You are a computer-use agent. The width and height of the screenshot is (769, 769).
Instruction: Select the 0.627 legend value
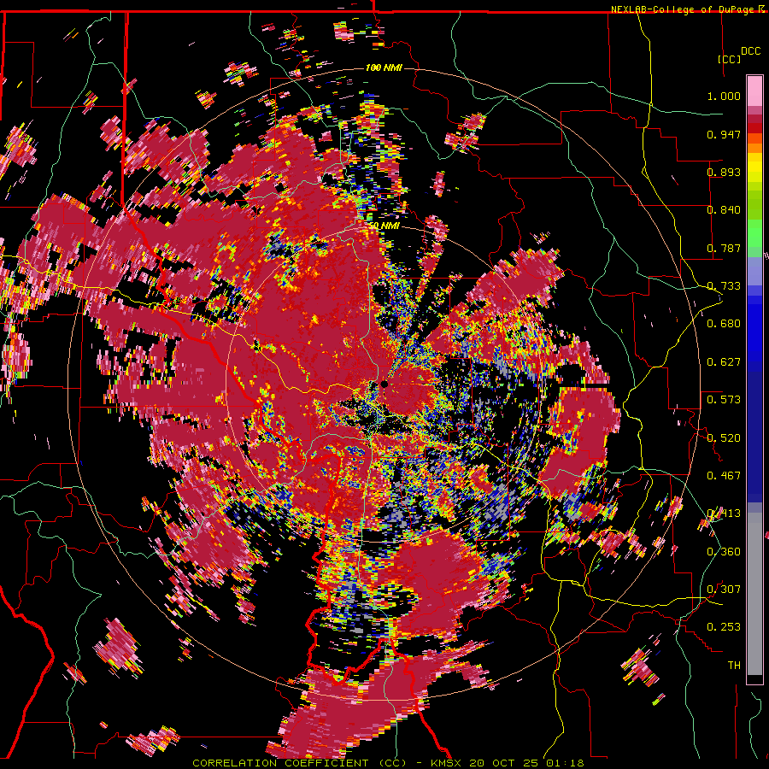pos(724,362)
